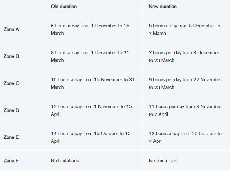Click Zone C's new duration, 9 hours per day

(x=185, y=83)
